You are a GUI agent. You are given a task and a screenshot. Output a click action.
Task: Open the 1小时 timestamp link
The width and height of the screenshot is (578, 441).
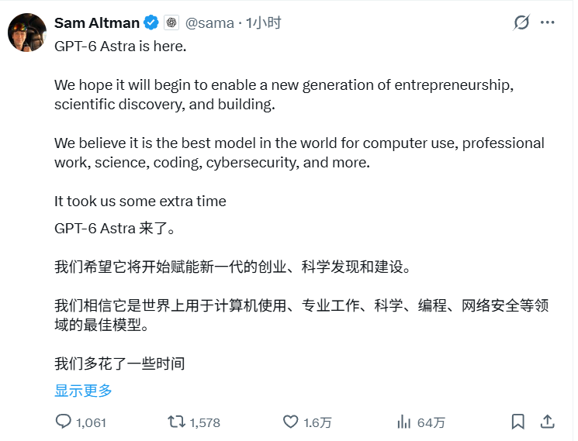(264, 22)
